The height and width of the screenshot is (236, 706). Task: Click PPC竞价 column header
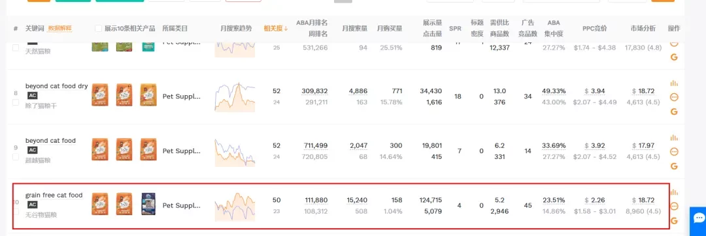[594, 28]
